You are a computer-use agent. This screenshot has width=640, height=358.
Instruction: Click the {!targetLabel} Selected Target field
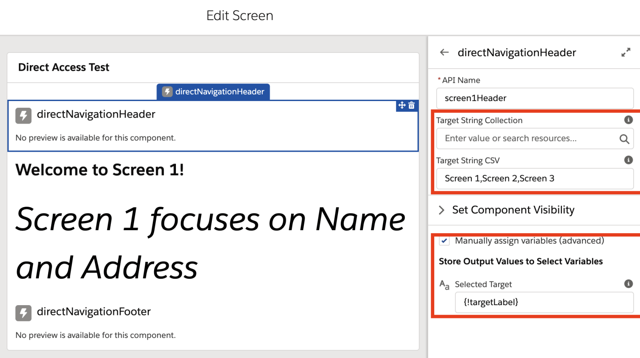(544, 302)
